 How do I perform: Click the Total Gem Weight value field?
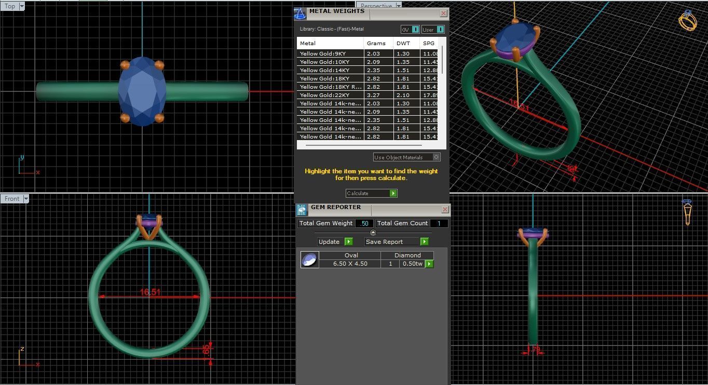364,223
